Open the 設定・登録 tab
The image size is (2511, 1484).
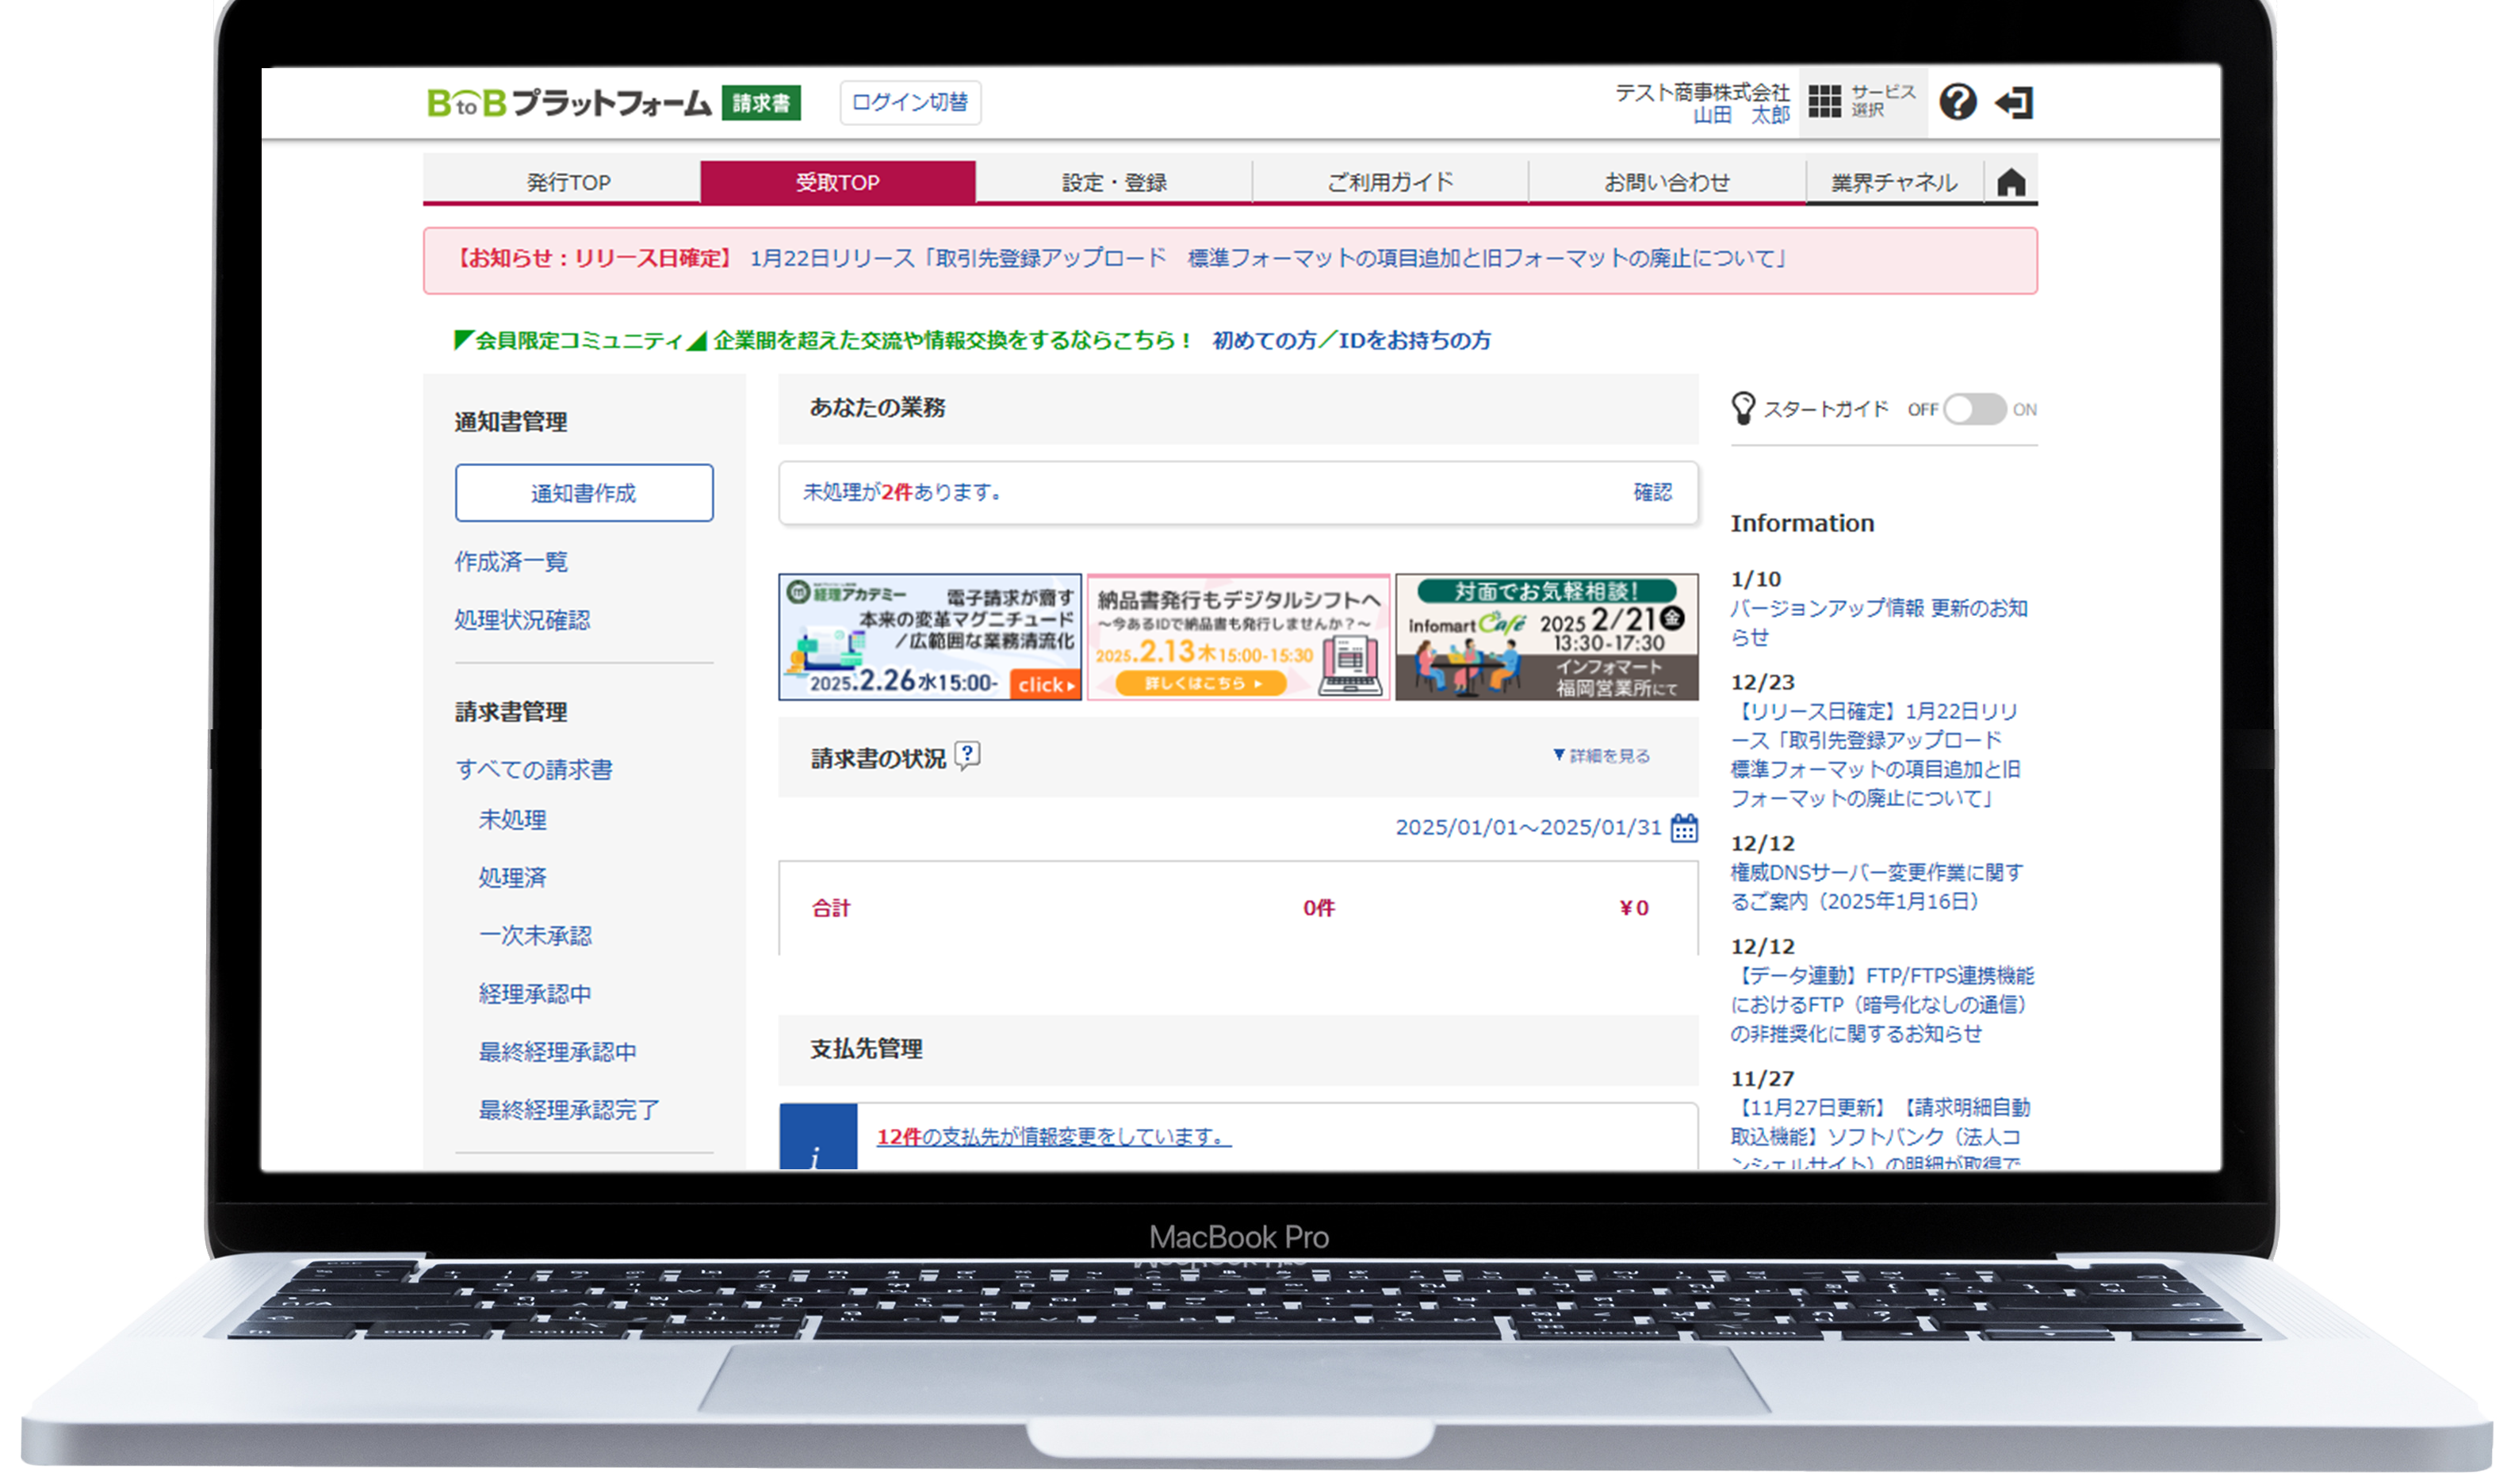click(x=1114, y=182)
